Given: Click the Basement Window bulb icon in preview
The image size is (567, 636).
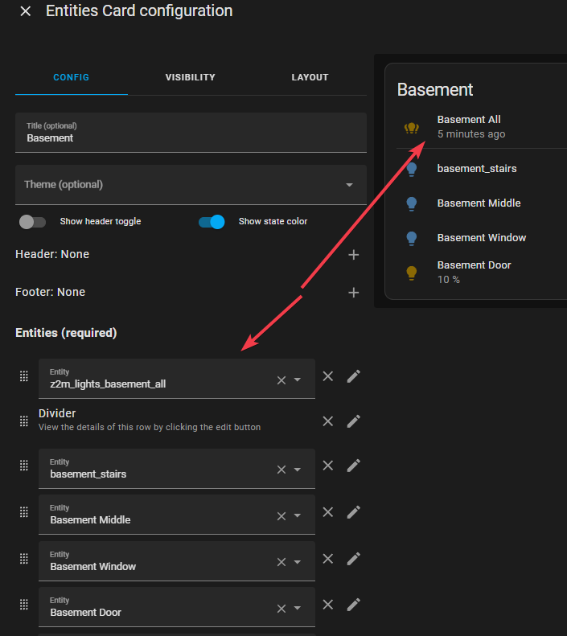Looking at the screenshot, I should [412, 238].
